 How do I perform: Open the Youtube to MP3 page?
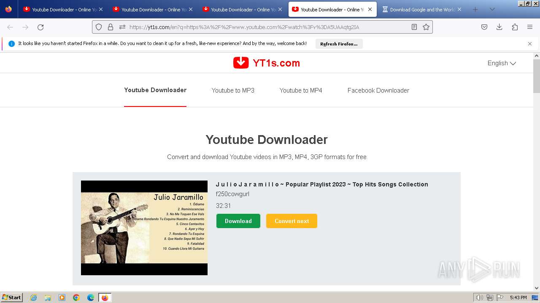pos(233,90)
